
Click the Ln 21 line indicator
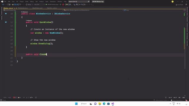click(170, 97)
